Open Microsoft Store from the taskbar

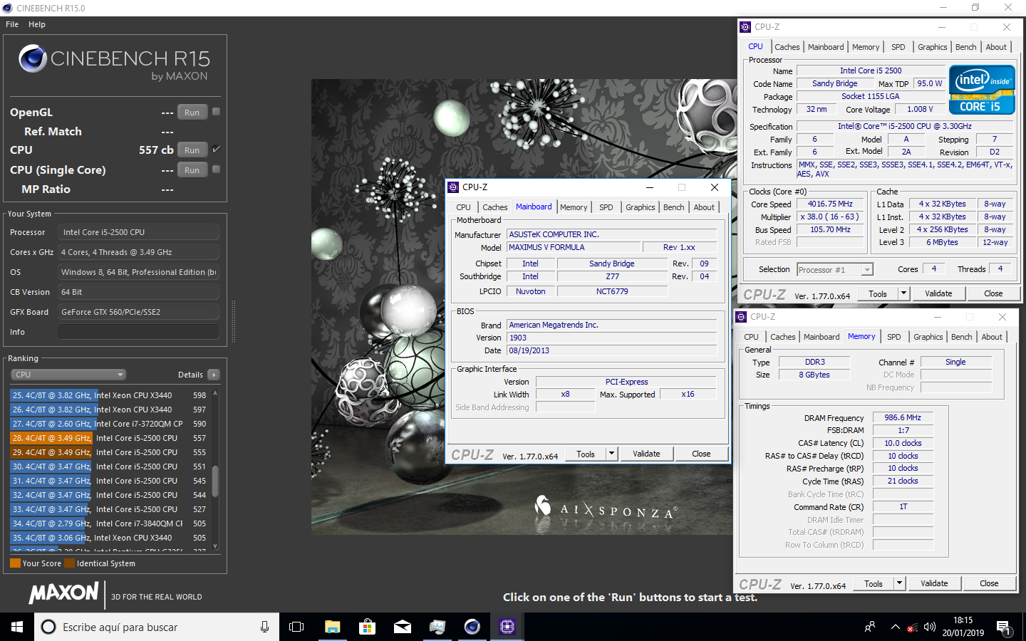(367, 627)
